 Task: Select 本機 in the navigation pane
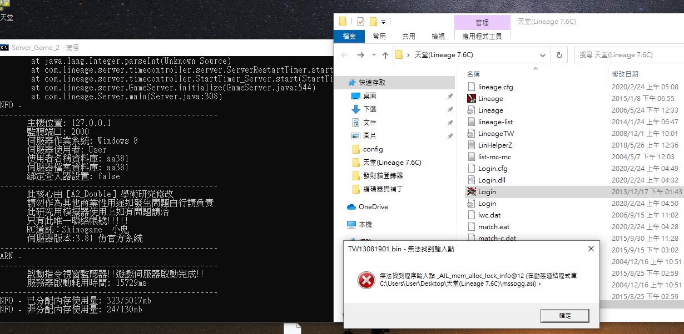[x=365, y=225]
